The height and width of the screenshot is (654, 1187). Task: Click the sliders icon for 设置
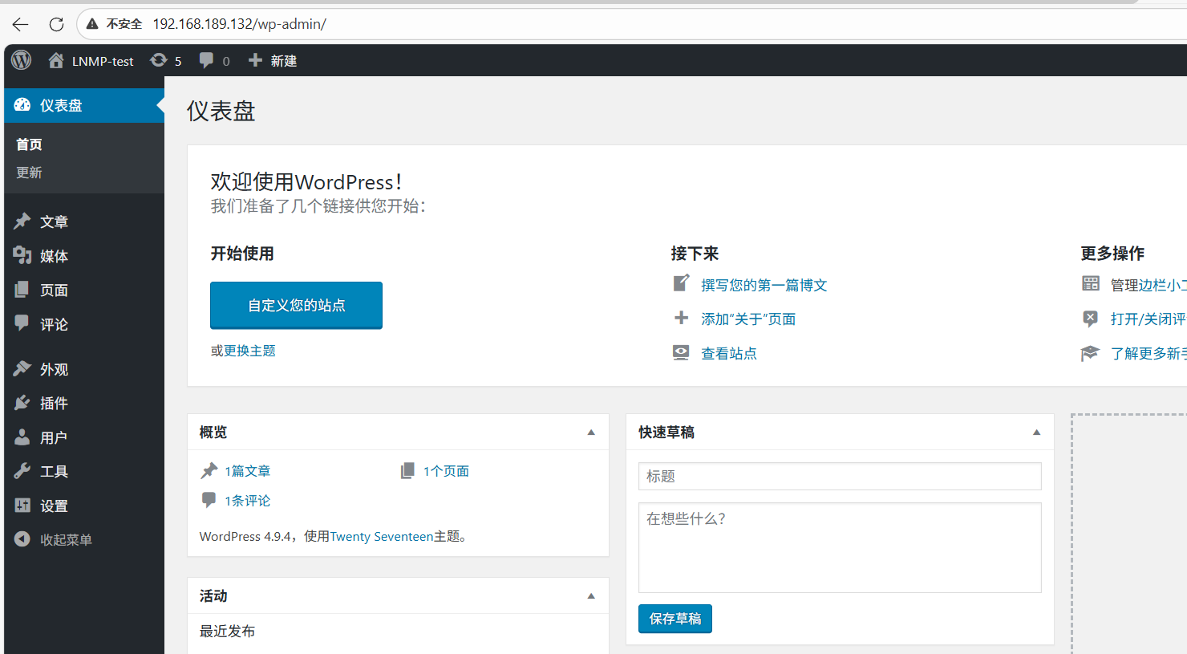coord(22,506)
